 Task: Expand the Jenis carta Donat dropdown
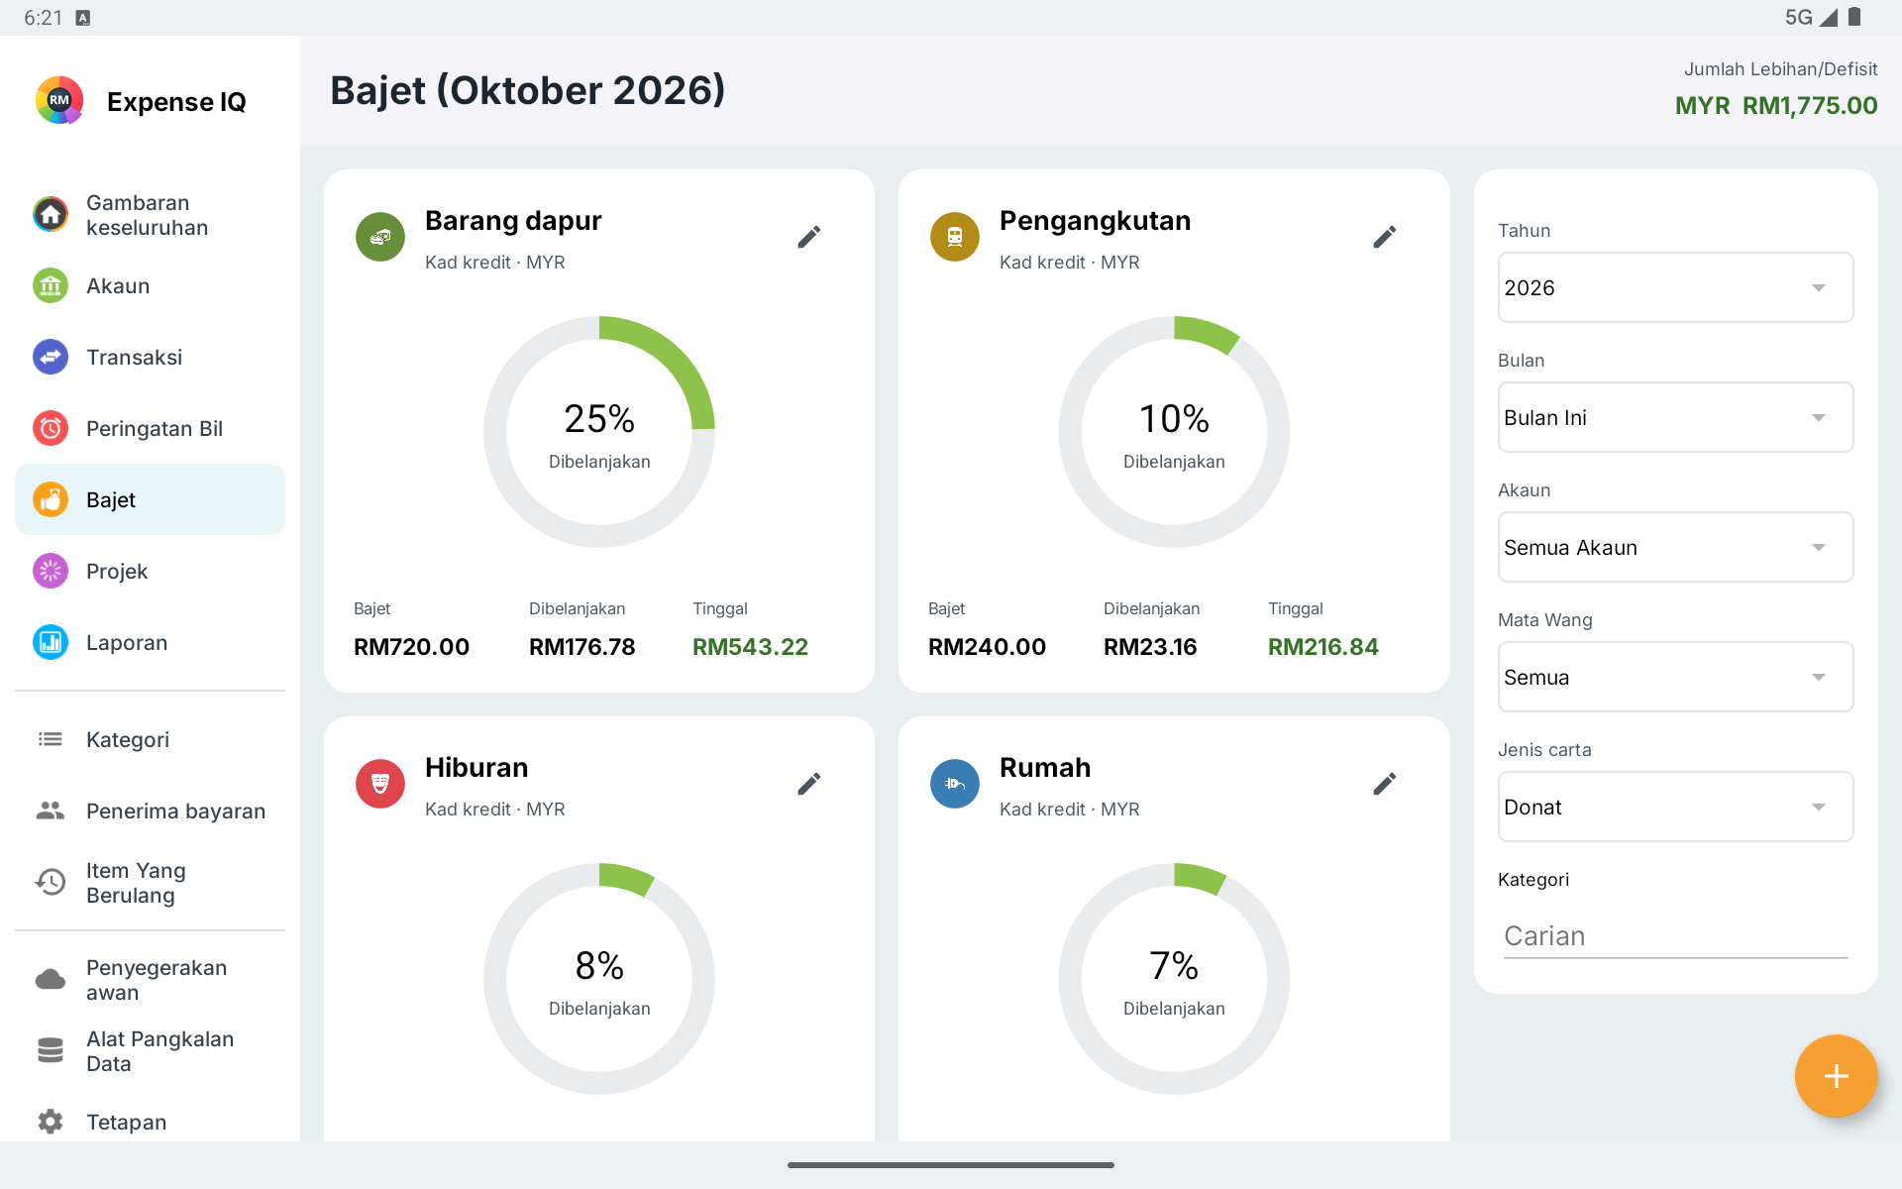(x=1675, y=807)
